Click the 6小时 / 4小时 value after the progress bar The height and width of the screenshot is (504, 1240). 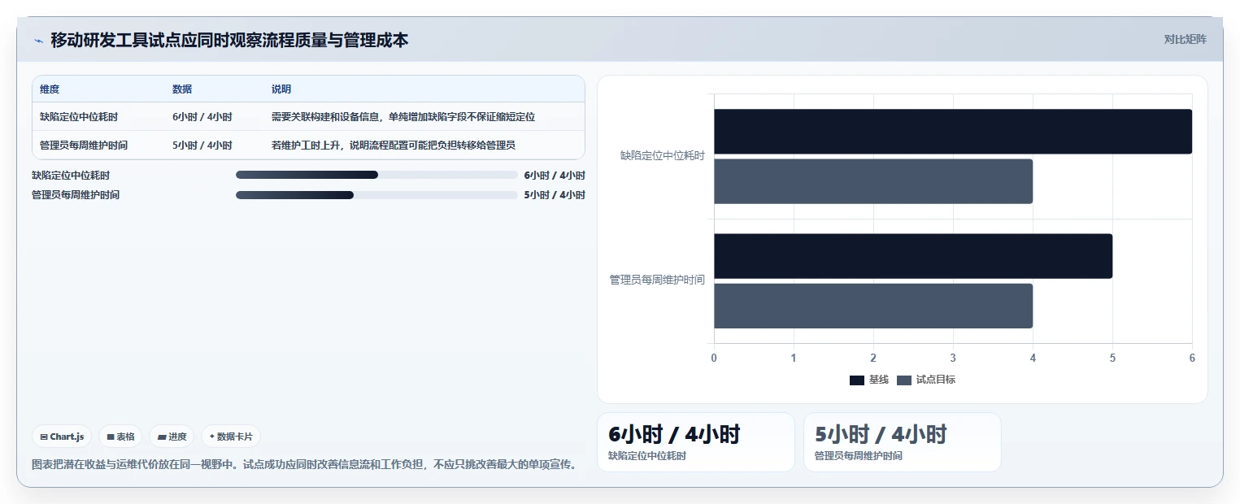pyautogui.click(x=555, y=175)
